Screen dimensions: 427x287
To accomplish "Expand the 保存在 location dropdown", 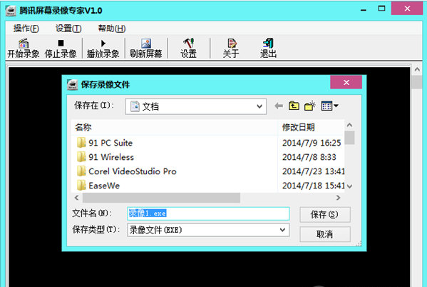I will click(x=259, y=106).
